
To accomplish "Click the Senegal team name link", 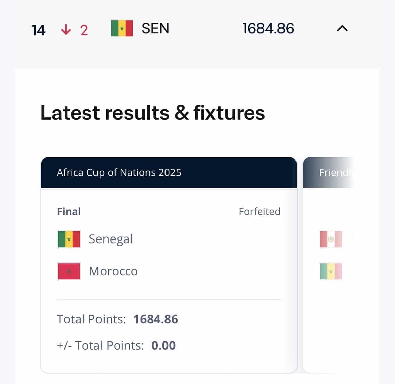I will pyautogui.click(x=111, y=239).
